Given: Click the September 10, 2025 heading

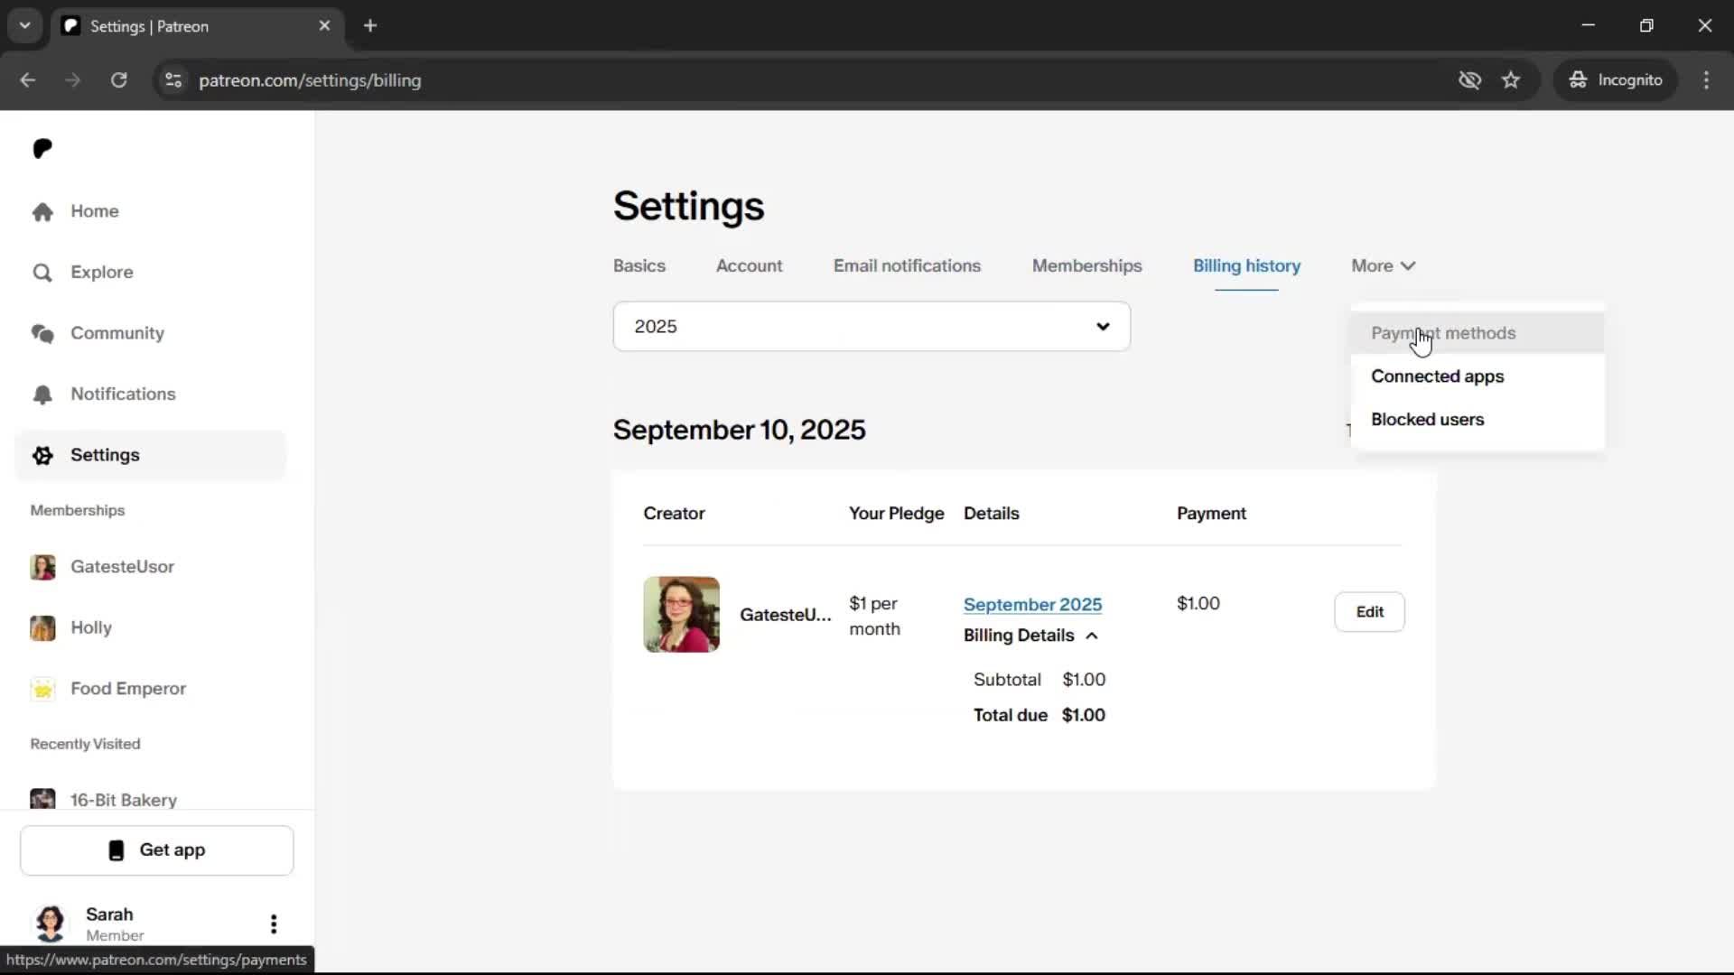Looking at the screenshot, I should pyautogui.click(x=739, y=430).
